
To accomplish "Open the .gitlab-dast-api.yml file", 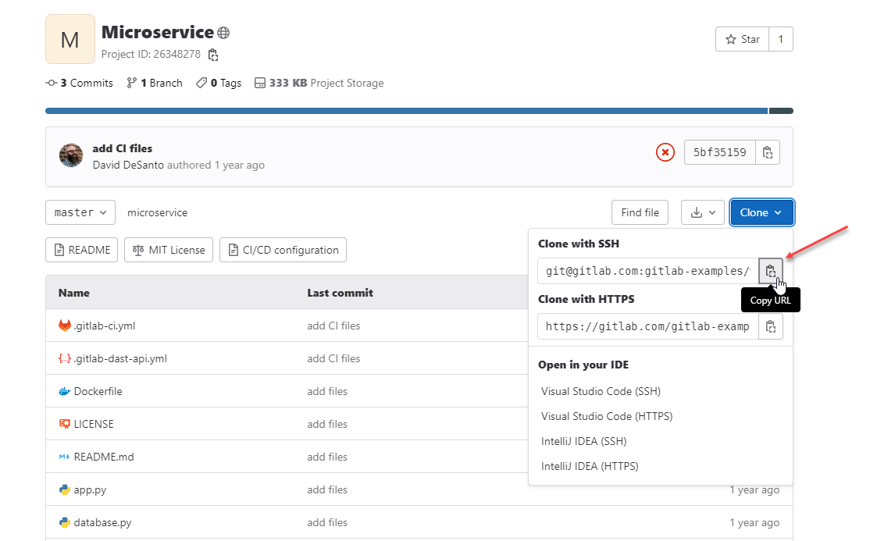I will (120, 359).
